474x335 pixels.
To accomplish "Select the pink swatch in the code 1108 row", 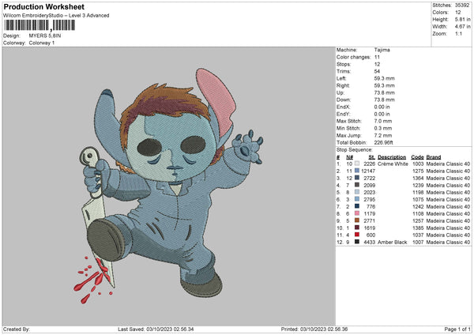I will [357, 213].
